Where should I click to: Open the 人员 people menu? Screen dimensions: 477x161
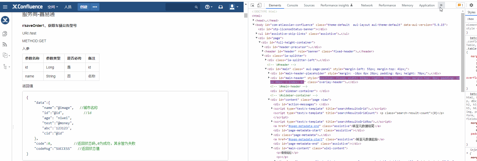pos(68,7)
